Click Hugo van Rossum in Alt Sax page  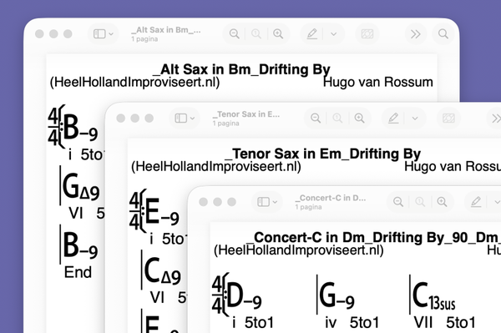click(x=378, y=82)
